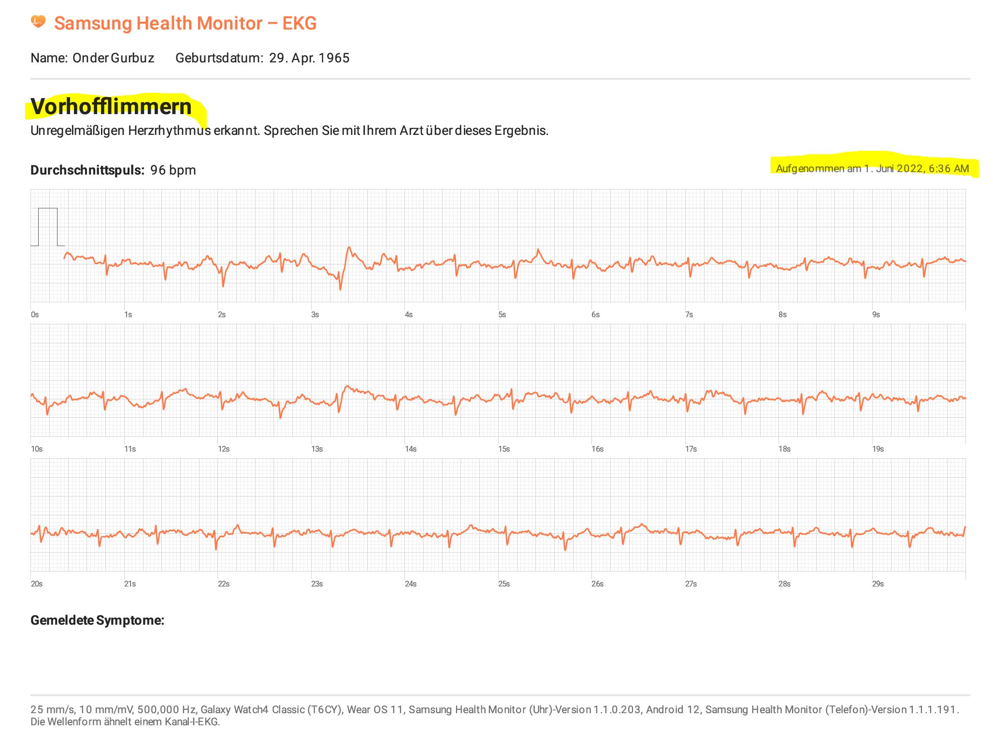Click the 25 mm/s device info footer line
Image resolution: width=993 pixels, height=747 pixels.
[495, 710]
